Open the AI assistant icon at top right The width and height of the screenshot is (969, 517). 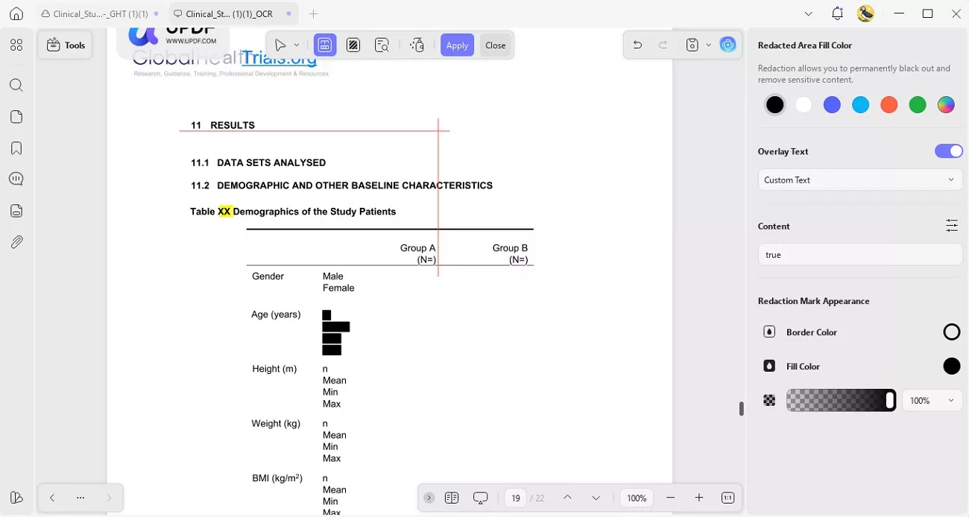tap(728, 45)
